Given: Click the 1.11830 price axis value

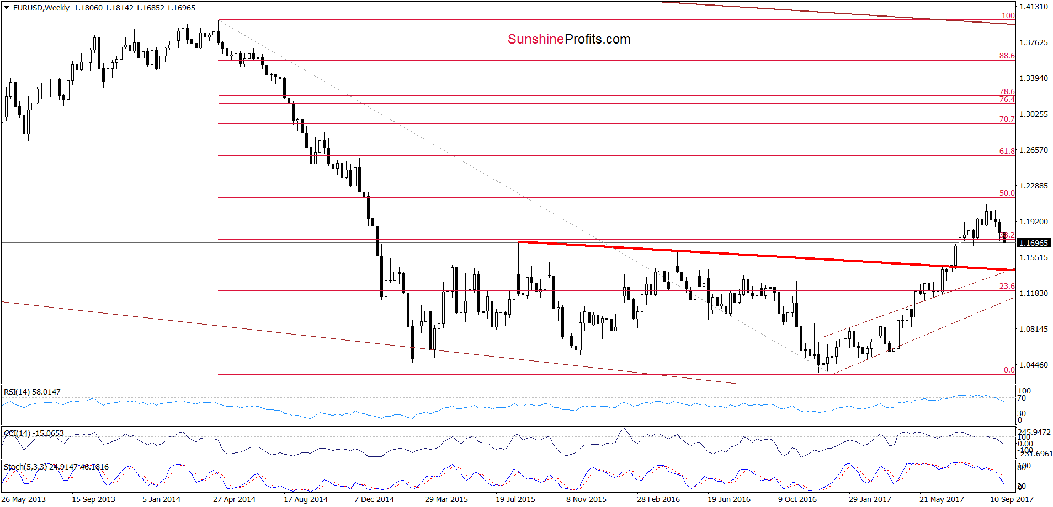Looking at the screenshot, I should click(x=1033, y=293).
